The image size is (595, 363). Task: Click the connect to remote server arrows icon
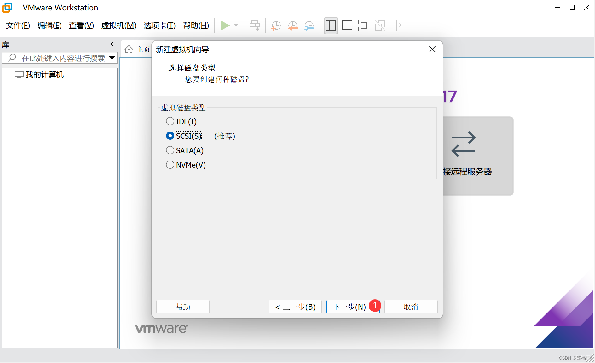pyautogui.click(x=463, y=144)
